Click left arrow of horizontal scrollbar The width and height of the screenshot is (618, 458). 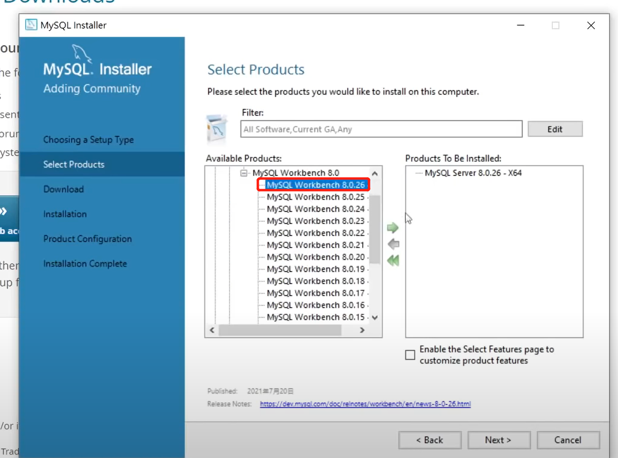[x=212, y=330]
